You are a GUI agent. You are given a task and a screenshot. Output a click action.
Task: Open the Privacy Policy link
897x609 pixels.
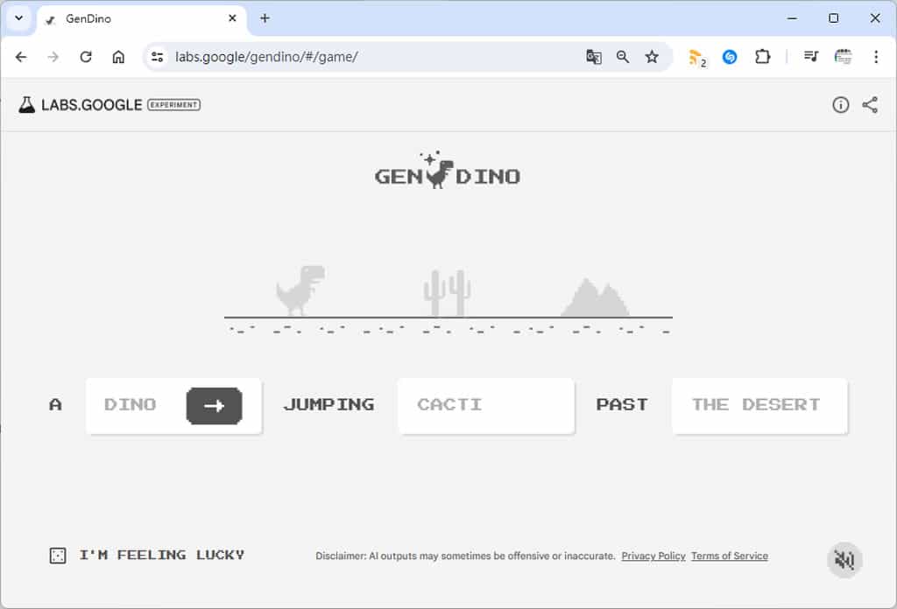(x=653, y=556)
